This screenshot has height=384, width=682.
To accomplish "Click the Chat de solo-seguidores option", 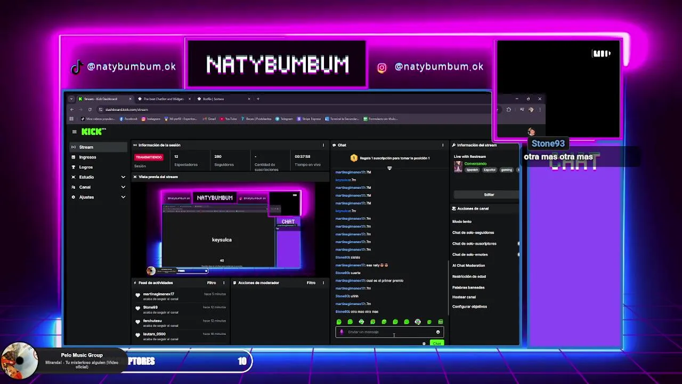I will tap(473, 233).
